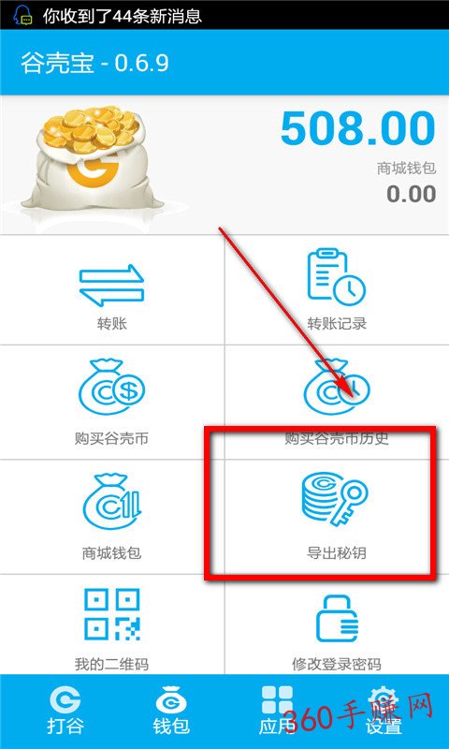Open the 设置 gear tab

pos(384,712)
